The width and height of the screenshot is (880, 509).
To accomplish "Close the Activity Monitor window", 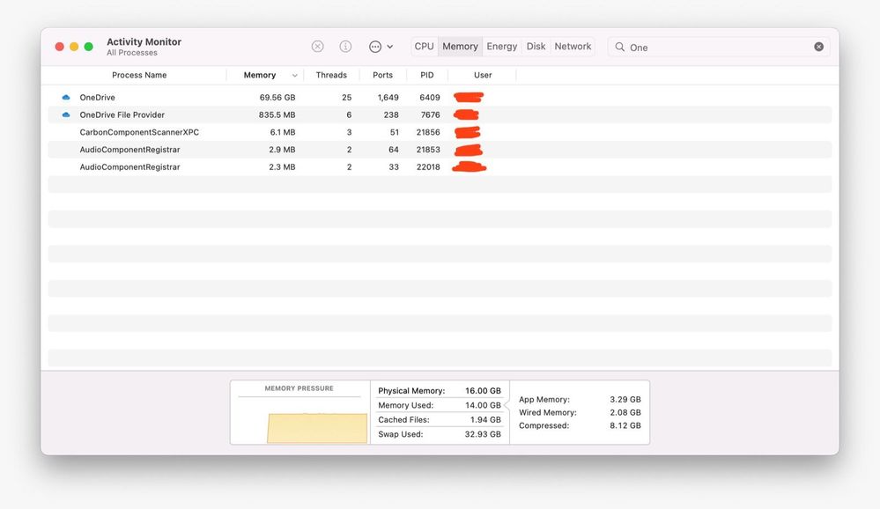I will [60, 47].
